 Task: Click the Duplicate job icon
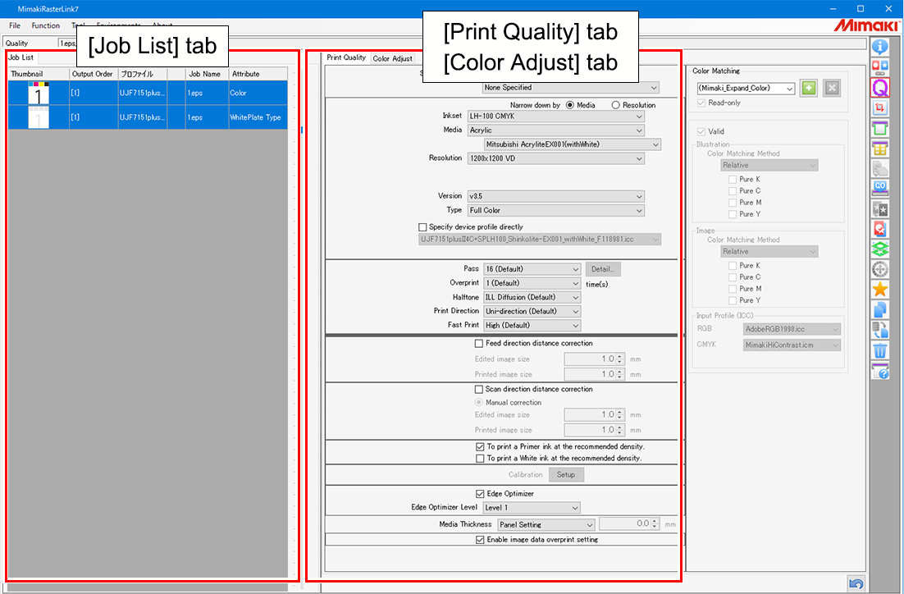point(880,311)
